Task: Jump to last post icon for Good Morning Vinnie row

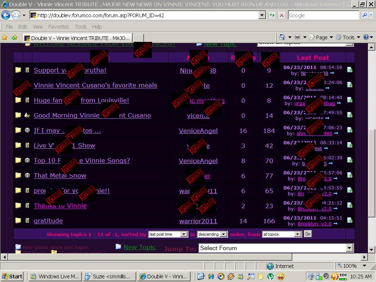Action: (350, 115)
